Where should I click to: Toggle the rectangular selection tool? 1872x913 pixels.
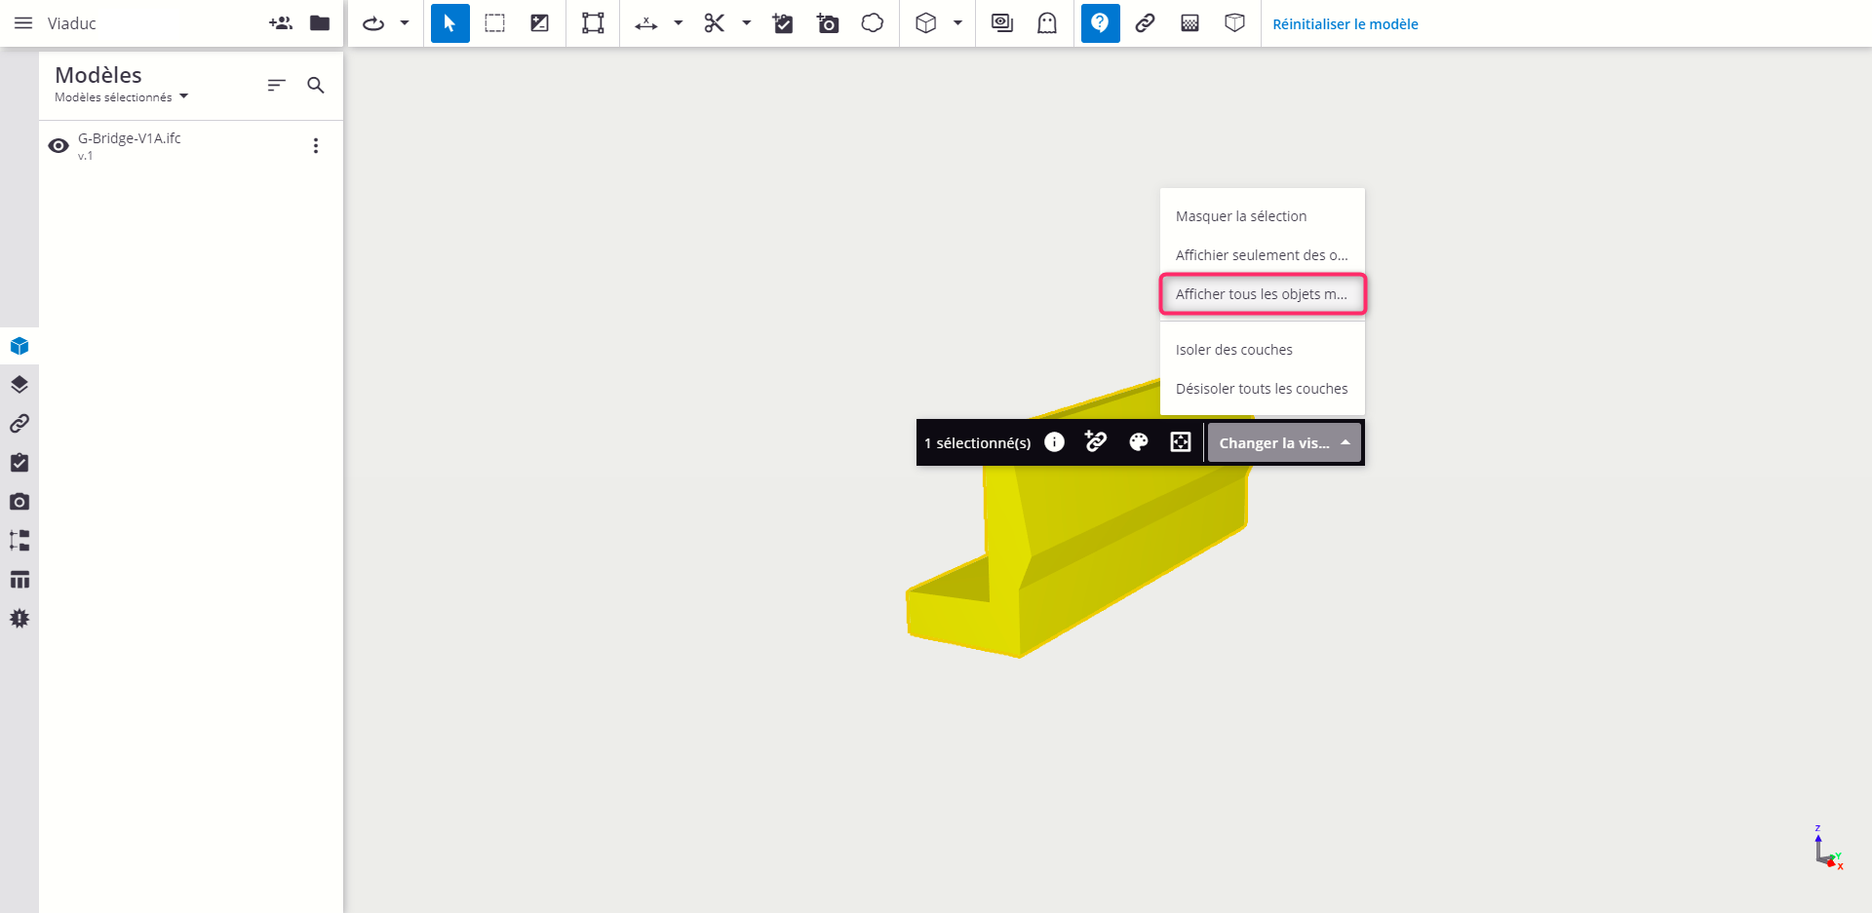[494, 22]
